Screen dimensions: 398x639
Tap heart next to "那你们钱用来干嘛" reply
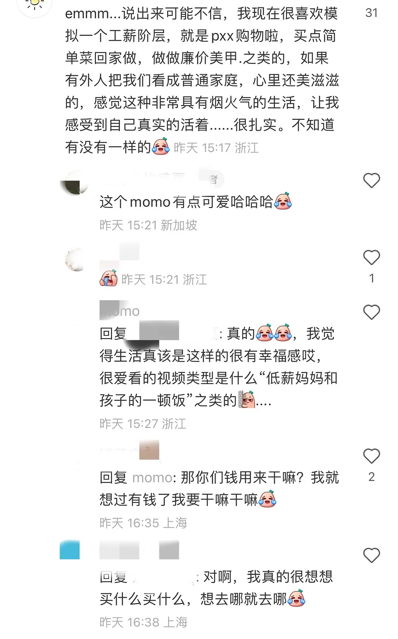pyautogui.click(x=371, y=456)
